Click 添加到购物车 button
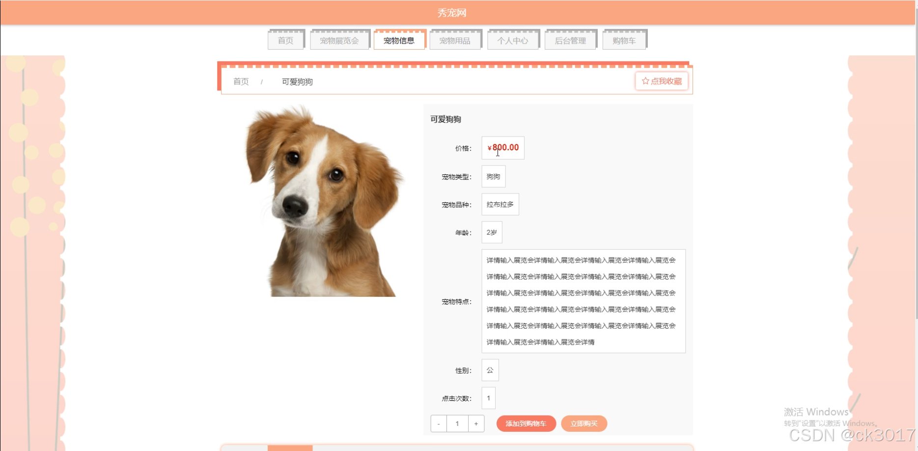 pos(526,423)
